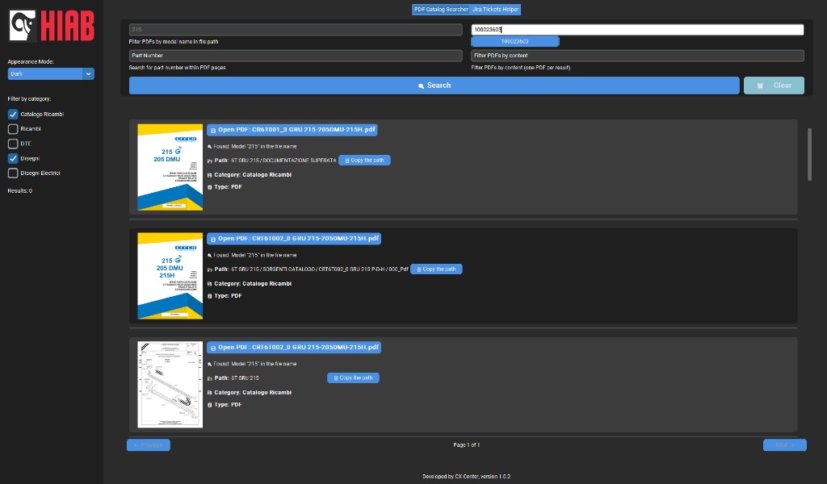The width and height of the screenshot is (827, 484).
Task: Copy the path for 6T GRU 215 result
Action: [x=353, y=378]
